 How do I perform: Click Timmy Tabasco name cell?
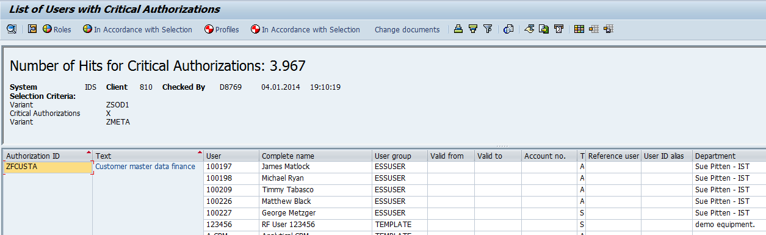[316, 190]
